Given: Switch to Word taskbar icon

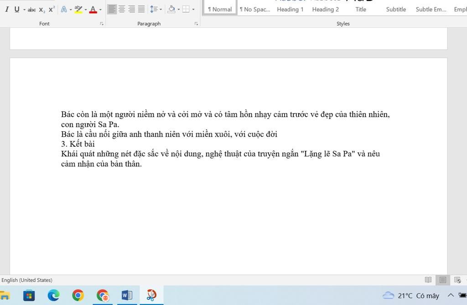Looking at the screenshot, I should click(127, 295).
